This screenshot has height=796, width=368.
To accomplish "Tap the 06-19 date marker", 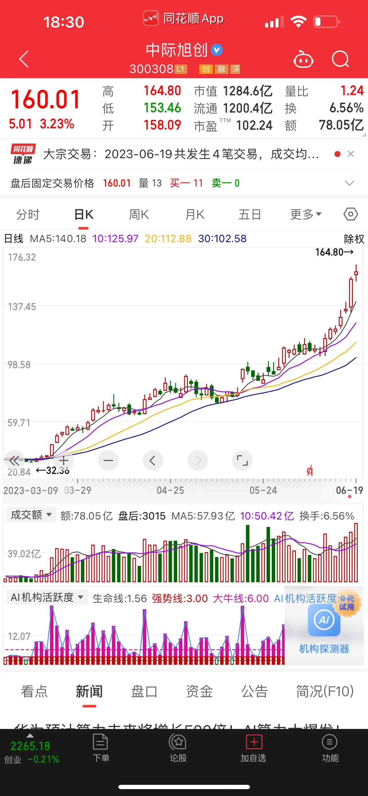I will [x=350, y=490].
